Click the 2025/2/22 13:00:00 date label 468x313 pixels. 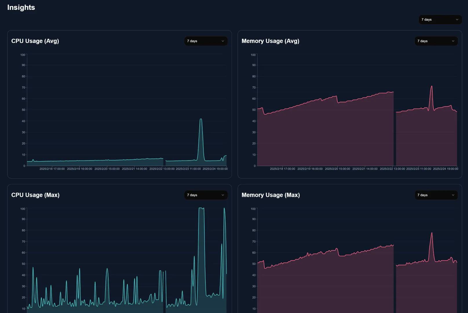[x=162, y=169]
